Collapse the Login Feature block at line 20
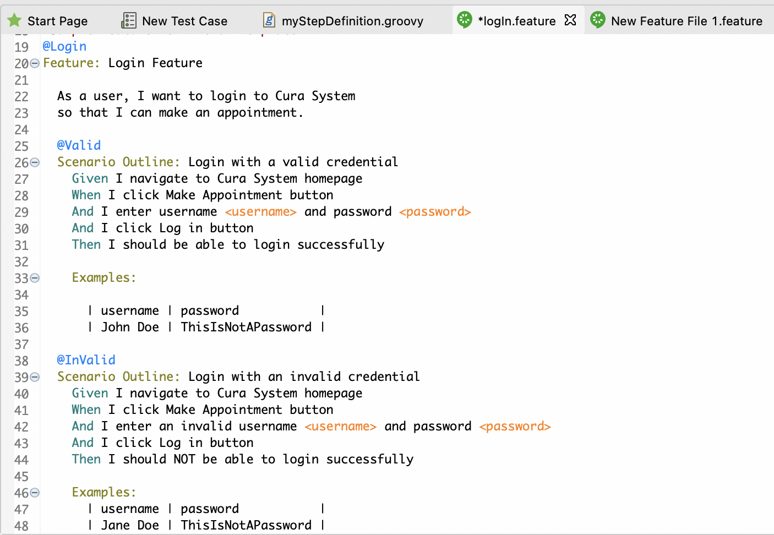This screenshot has height=535, width=774. 34,63
